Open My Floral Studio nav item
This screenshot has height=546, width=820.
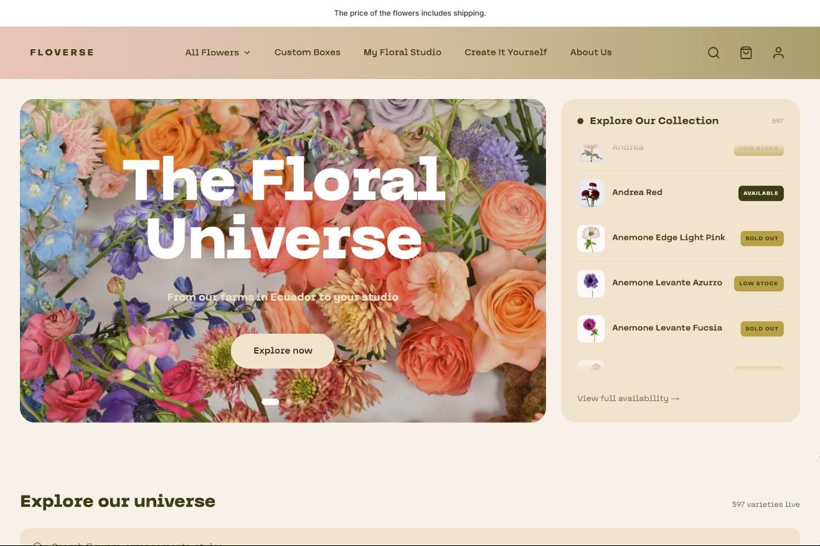pos(402,52)
